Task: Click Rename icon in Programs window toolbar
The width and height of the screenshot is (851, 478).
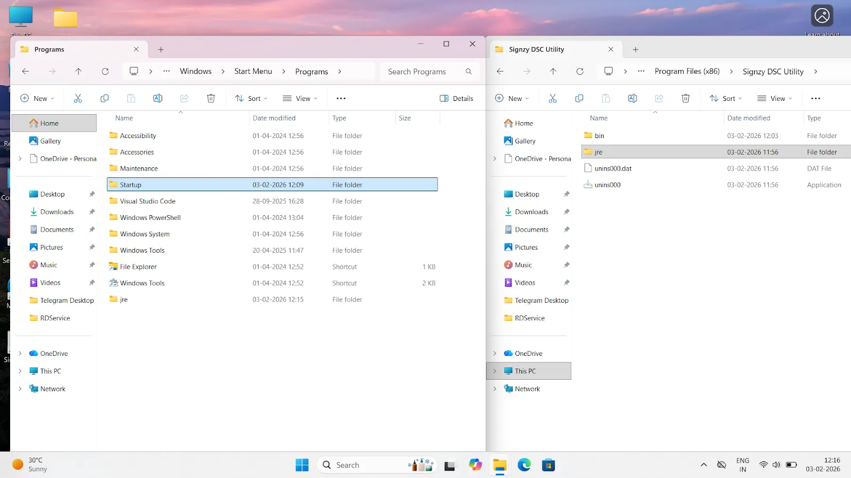Action: 157,98
